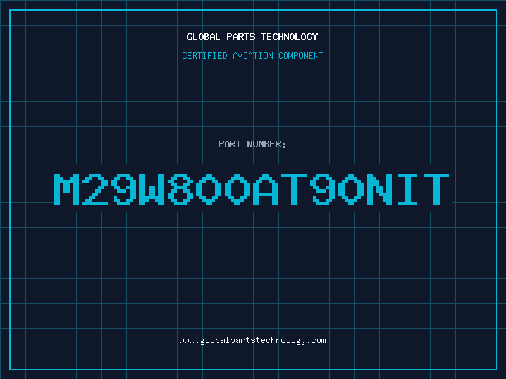Viewport: 506px width, 379px height.
Task: Click the letter N in the large part number
Action: coord(379,189)
